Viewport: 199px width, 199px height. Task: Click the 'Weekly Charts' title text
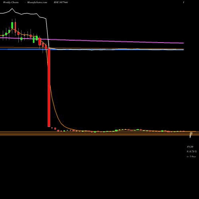pos(11,2)
